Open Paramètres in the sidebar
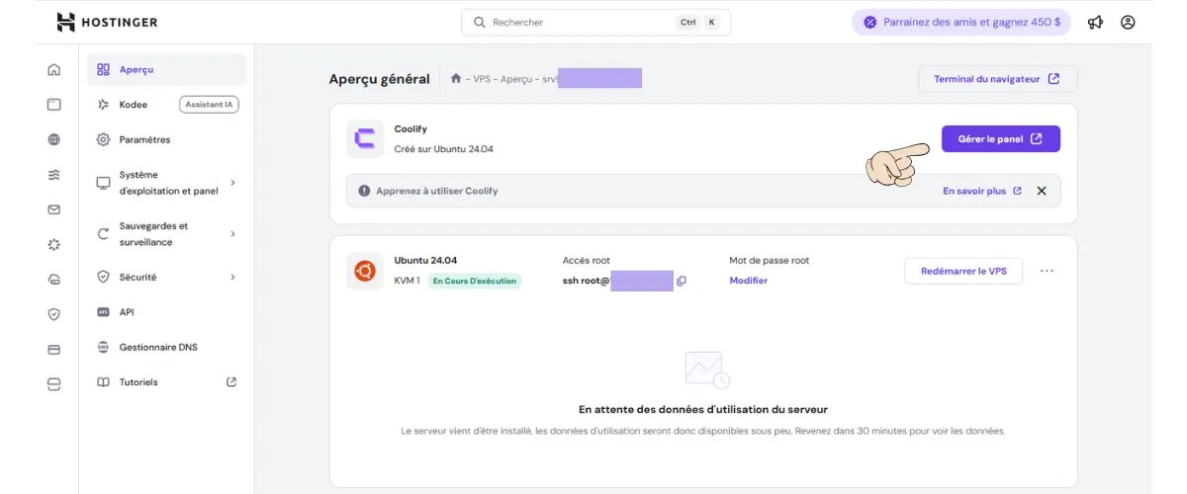 point(166,139)
